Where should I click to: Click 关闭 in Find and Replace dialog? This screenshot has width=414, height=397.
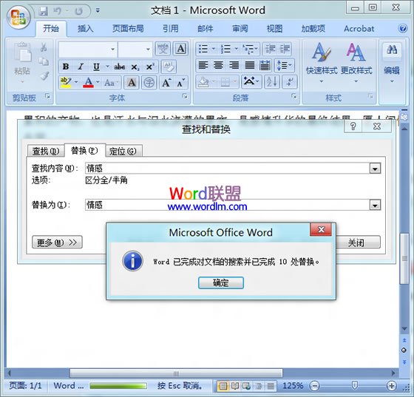[356, 242]
